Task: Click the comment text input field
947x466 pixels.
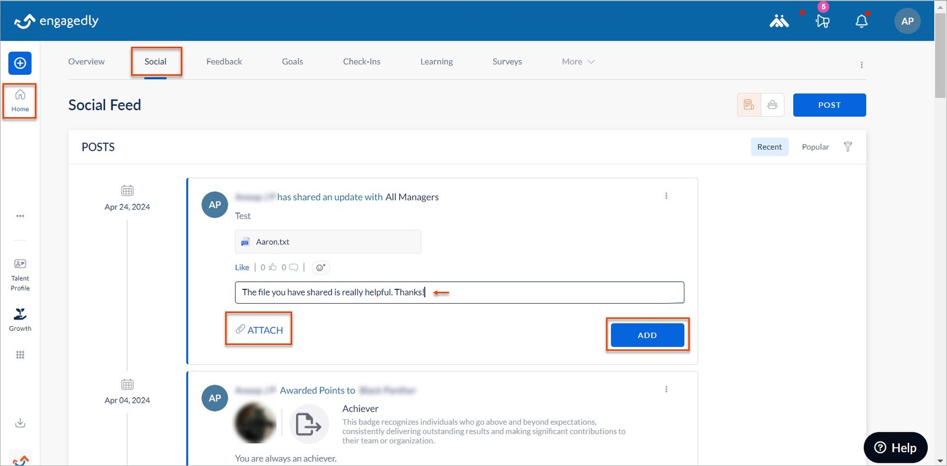Action: (x=459, y=292)
